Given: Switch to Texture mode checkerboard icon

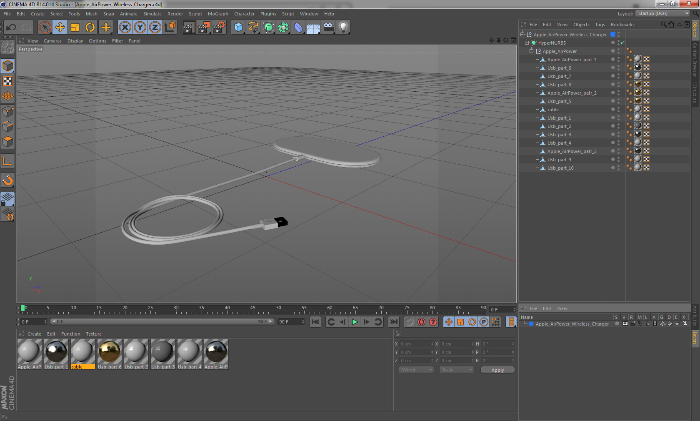Looking at the screenshot, I should (7, 81).
